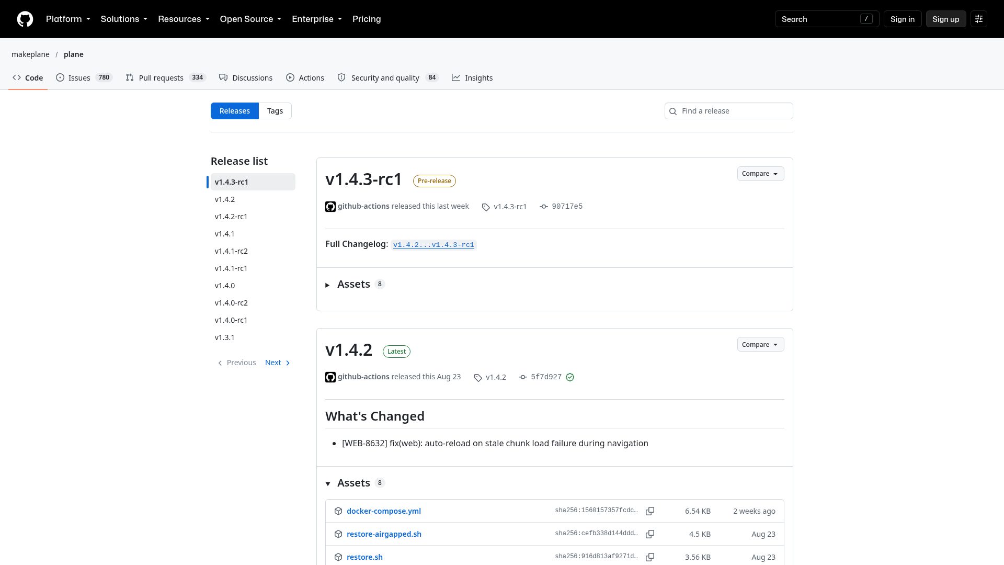This screenshot has height=565, width=1004.
Task: Open Compare dropdown for v1.4.3-rc1
Action: 760,174
